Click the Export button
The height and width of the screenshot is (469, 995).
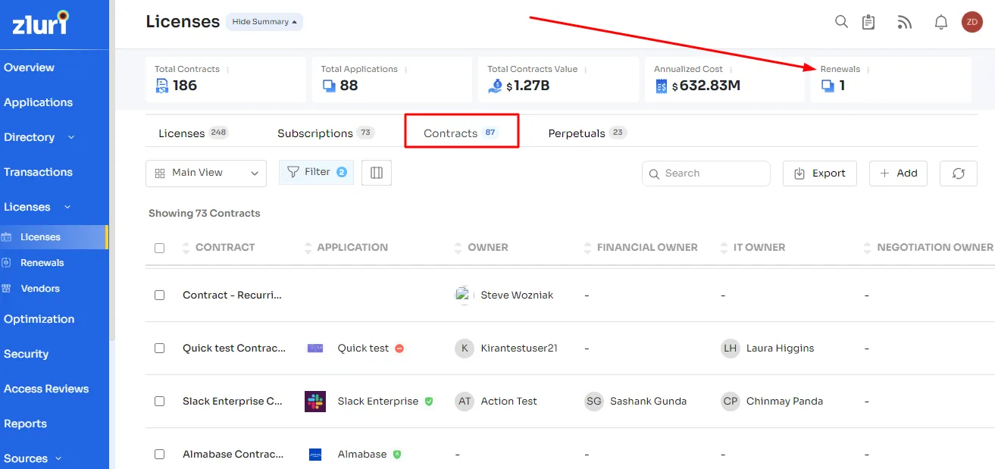820,174
